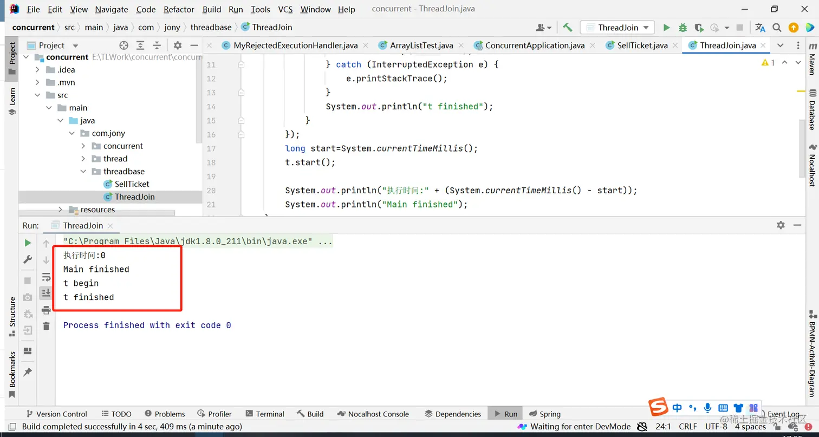This screenshot has width=819, height=437.
Task: Open Run panel settings gear
Action: tap(781, 225)
